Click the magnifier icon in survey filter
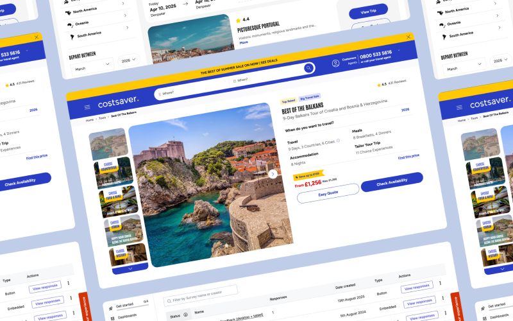This screenshot has width=513, height=321. 169,300
